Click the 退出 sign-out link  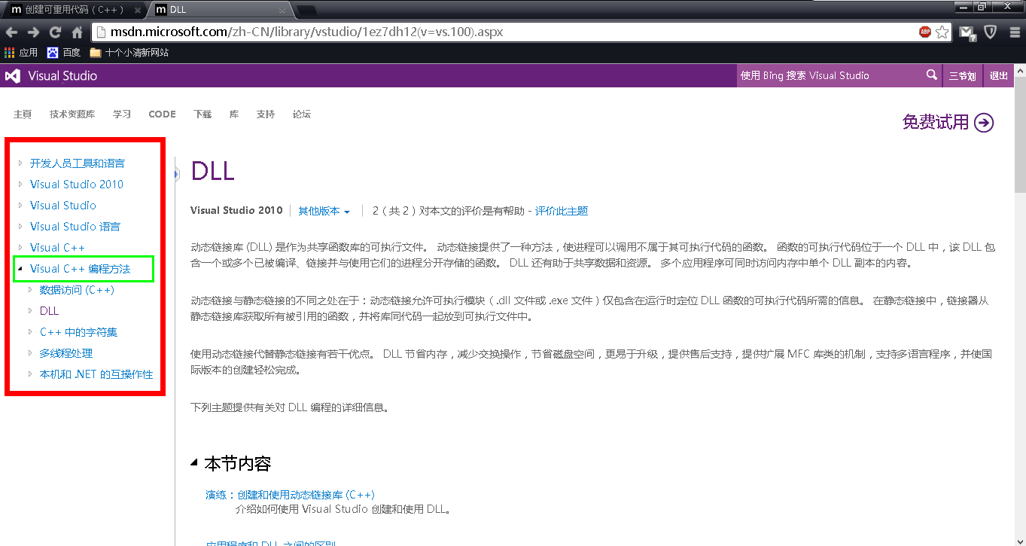[999, 75]
